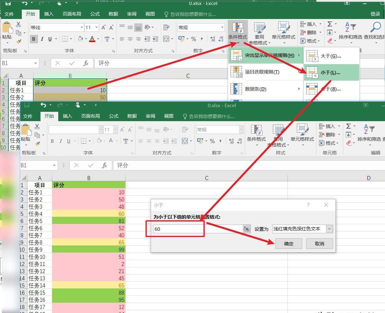Open Conditional Formatting (条件格式) in upper ribbon
The height and width of the screenshot is (313, 385).
[238, 33]
